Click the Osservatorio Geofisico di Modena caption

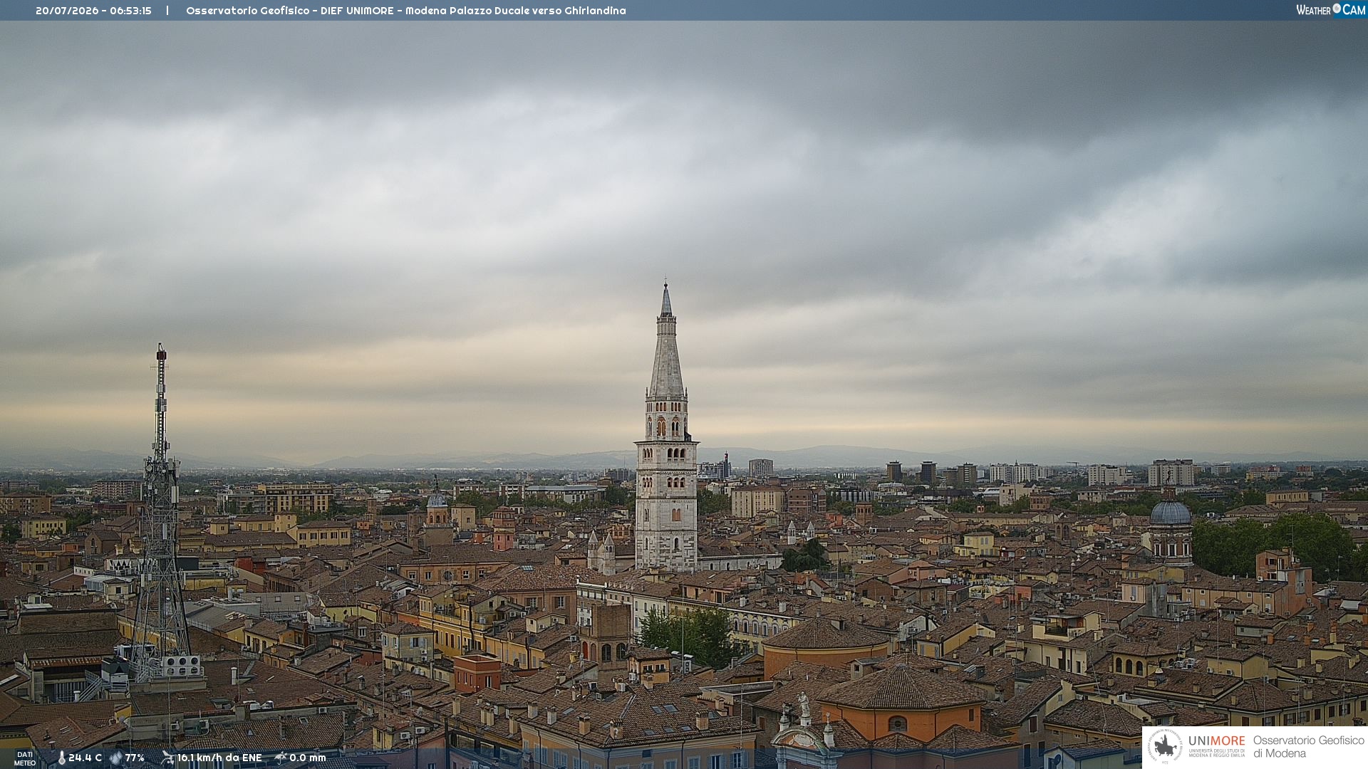click(x=1309, y=747)
